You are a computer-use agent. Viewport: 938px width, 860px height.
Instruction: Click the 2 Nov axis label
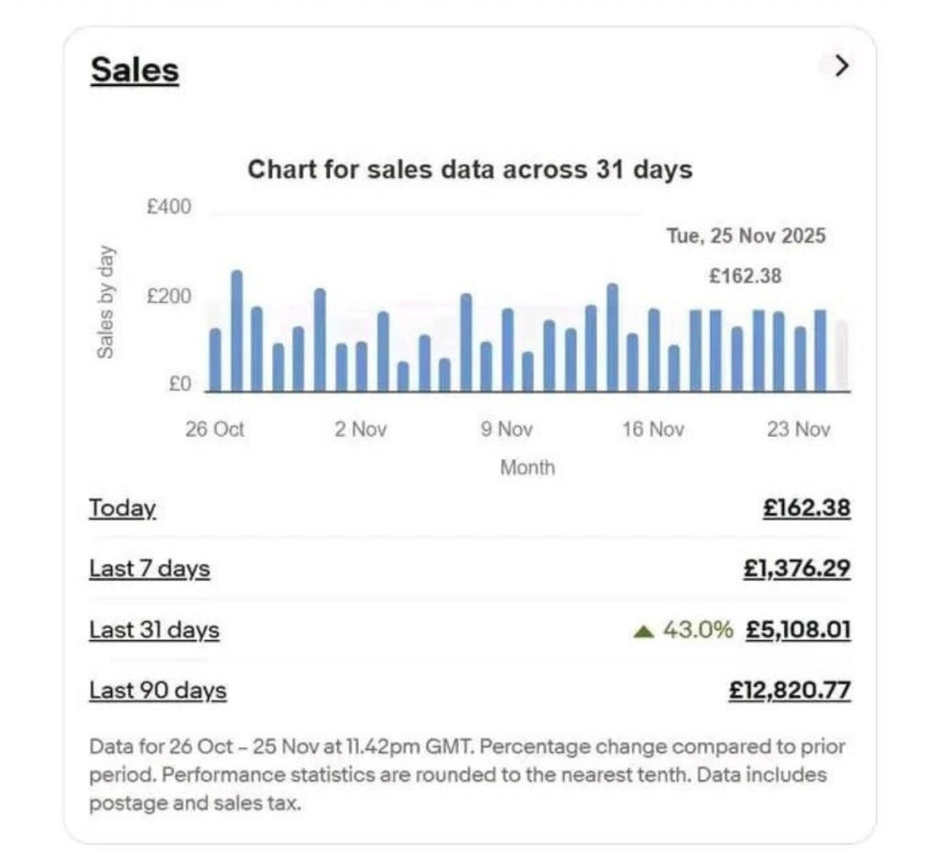[x=361, y=430]
